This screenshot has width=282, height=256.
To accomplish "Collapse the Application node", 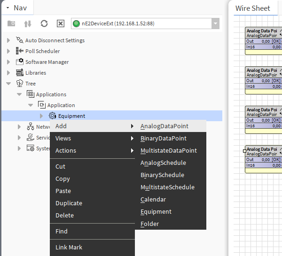I will [x=31, y=105].
